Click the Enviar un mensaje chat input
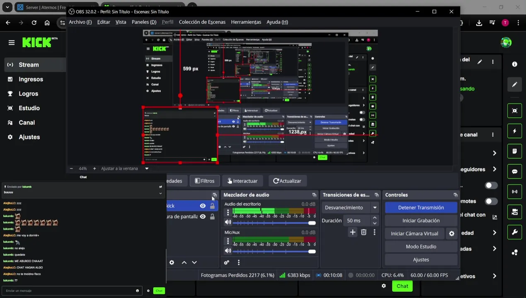The height and width of the screenshot is (298, 526). click(71, 291)
